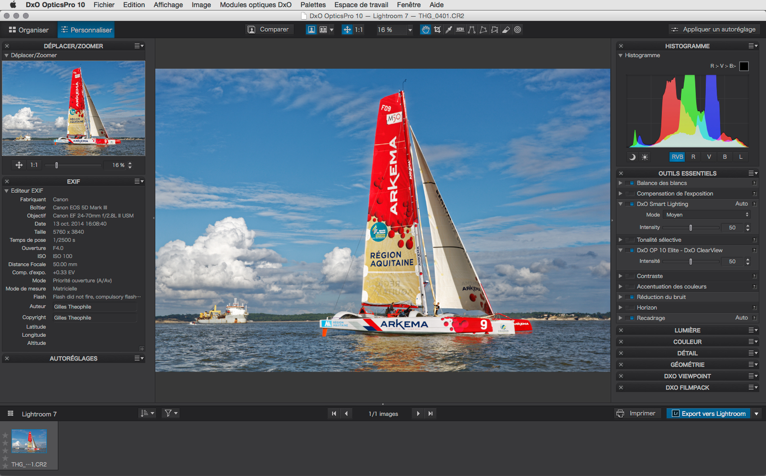766x476 pixels.
Task: Pick the white balance eyedropper tool
Action: point(449,30)
